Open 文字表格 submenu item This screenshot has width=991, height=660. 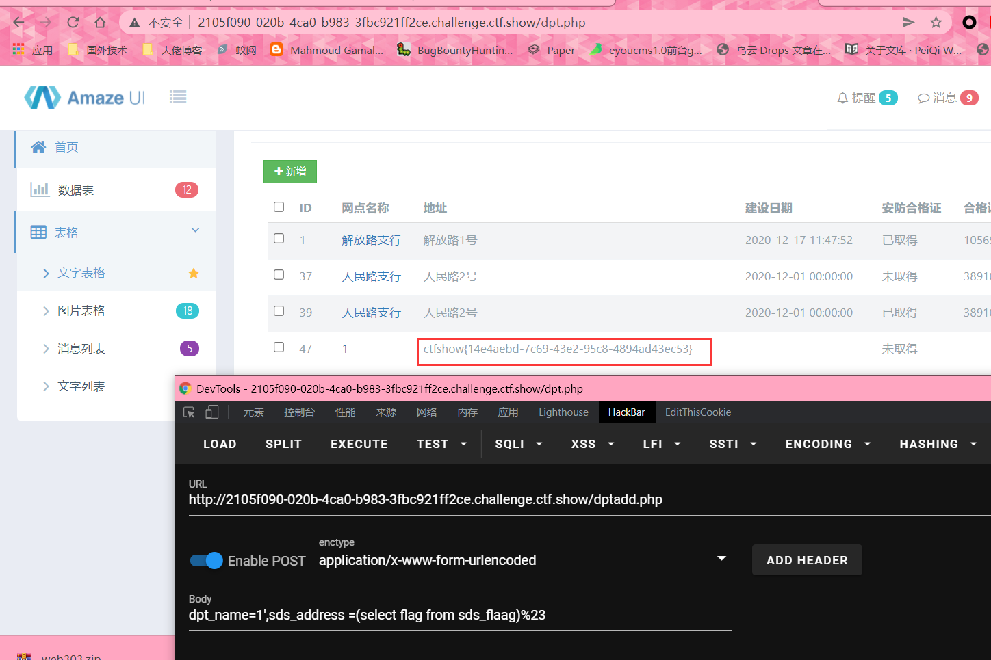(81, 273)
